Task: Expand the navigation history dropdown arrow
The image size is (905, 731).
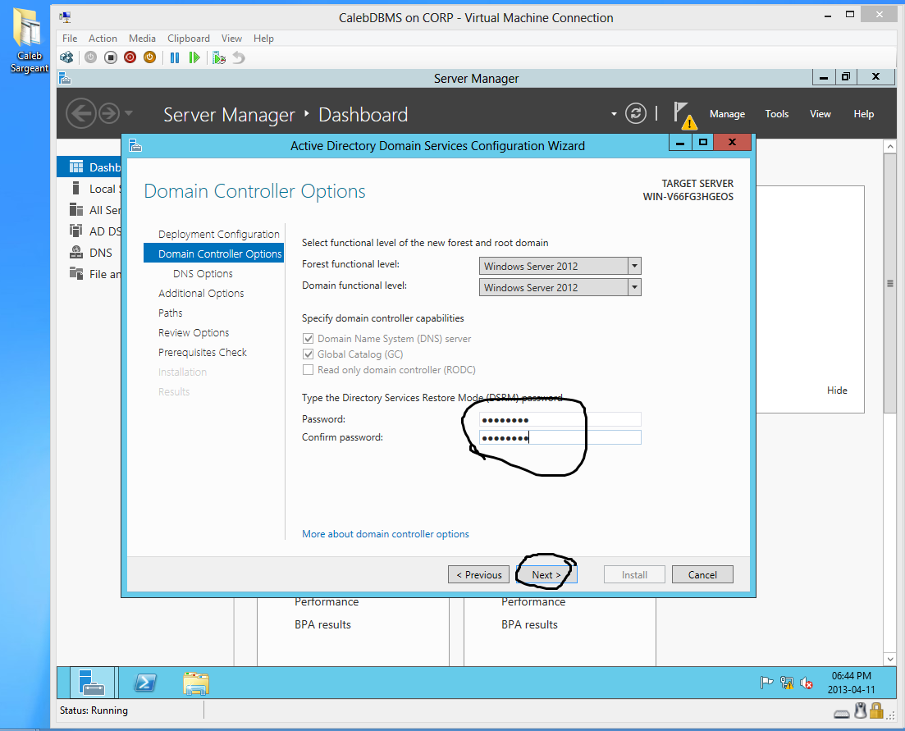Action: pyautogui.click(x=129, y=113)
